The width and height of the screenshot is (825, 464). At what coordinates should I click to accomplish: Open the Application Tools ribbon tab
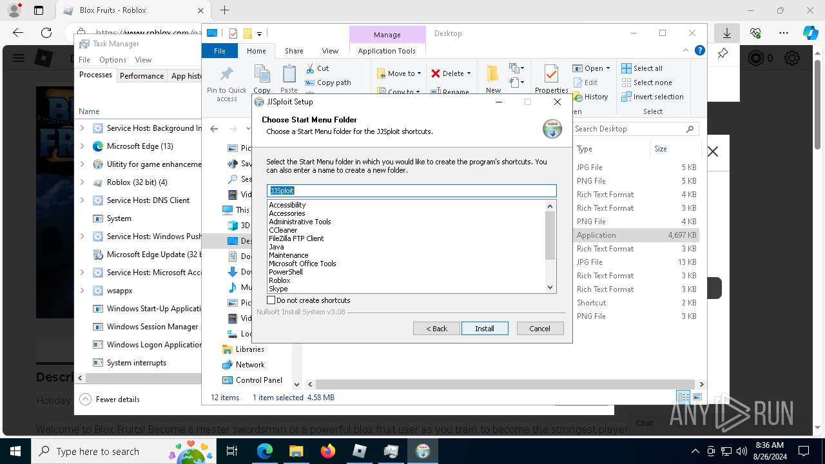point(387,51)
